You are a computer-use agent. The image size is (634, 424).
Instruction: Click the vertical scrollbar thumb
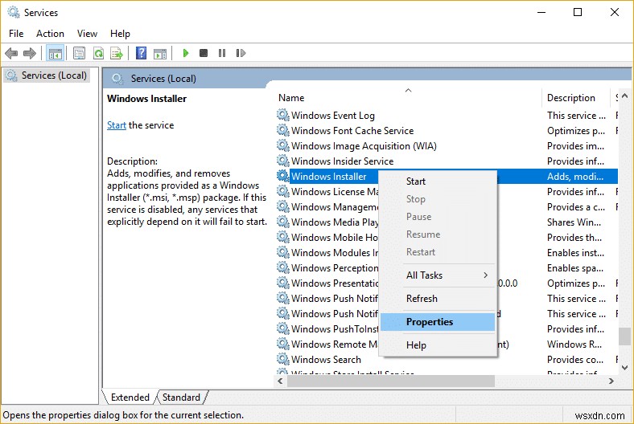click(624, 336)
